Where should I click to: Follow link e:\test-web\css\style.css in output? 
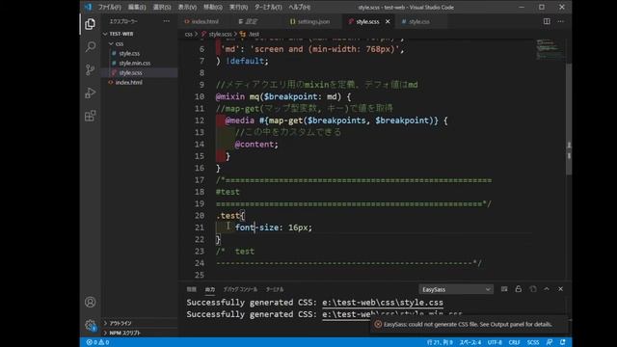pyautogui.click(x=383, y=303)
